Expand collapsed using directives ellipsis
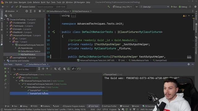198x111 pixels. pyautogui.click(x=73, y=16)
